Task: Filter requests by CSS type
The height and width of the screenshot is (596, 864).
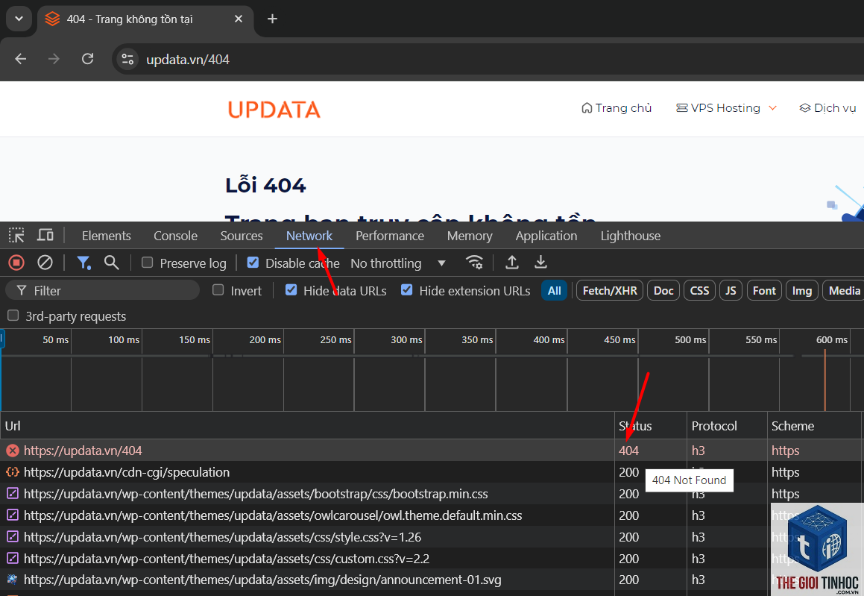Action: point(700,291)
